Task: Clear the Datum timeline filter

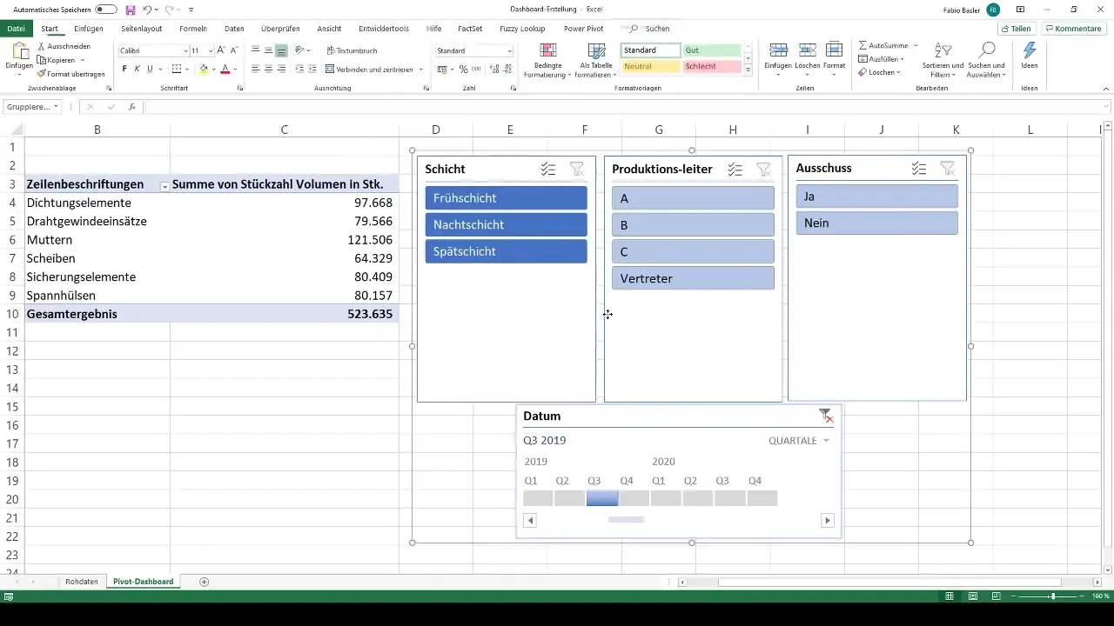Action: tap(825, 416)
